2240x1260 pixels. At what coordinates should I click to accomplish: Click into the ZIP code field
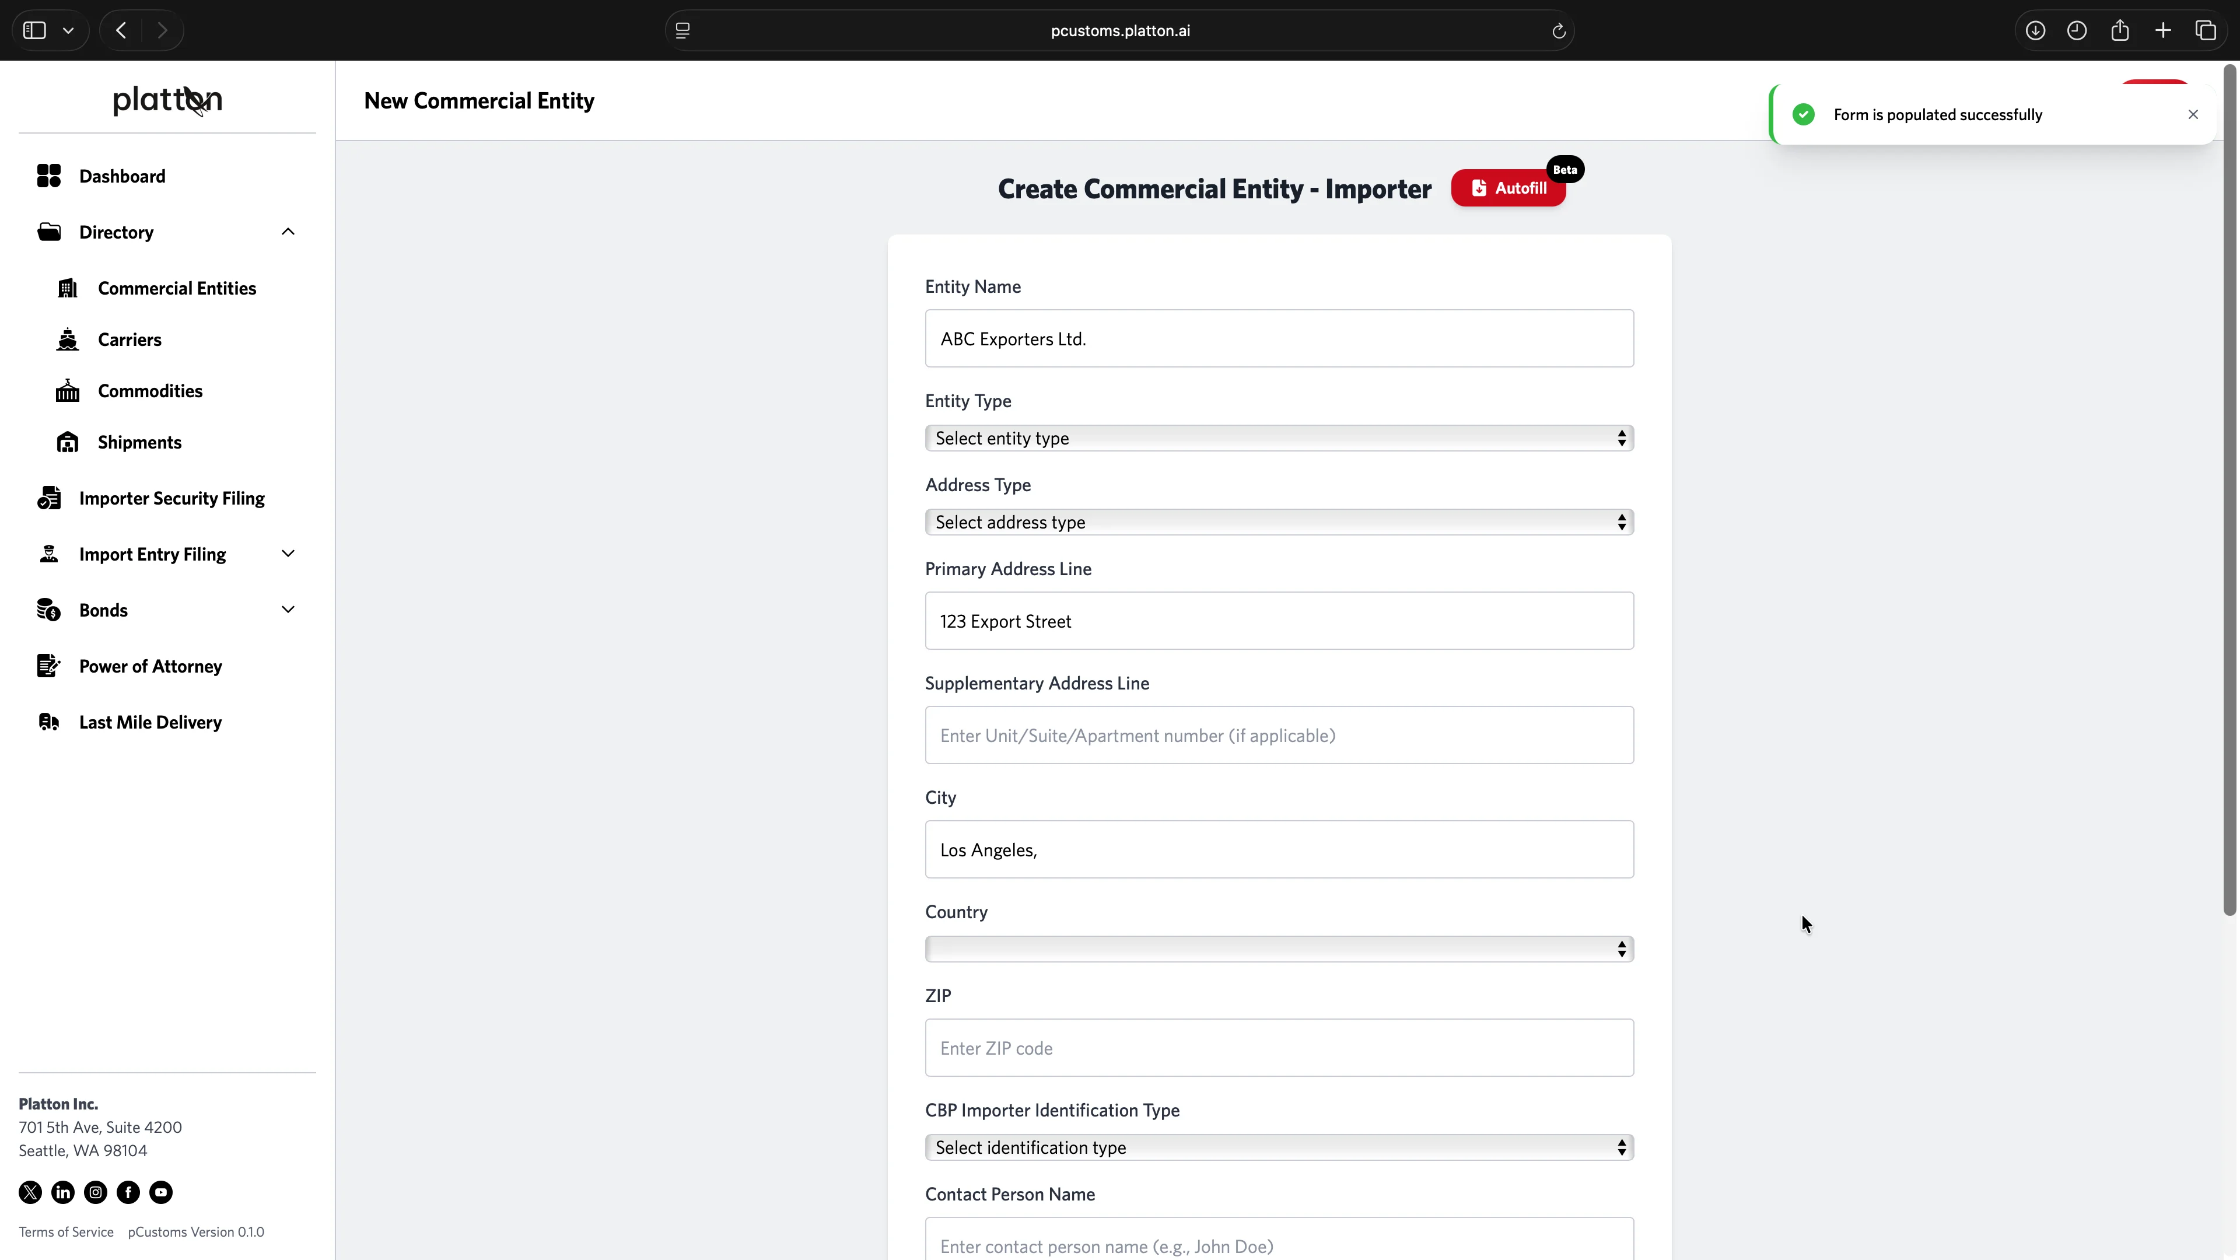[x=1278, y=1048]
